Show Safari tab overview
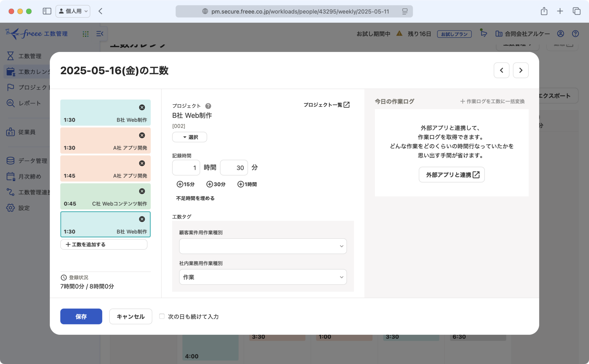Screen dimensions: 589x364 click(576, 11)
